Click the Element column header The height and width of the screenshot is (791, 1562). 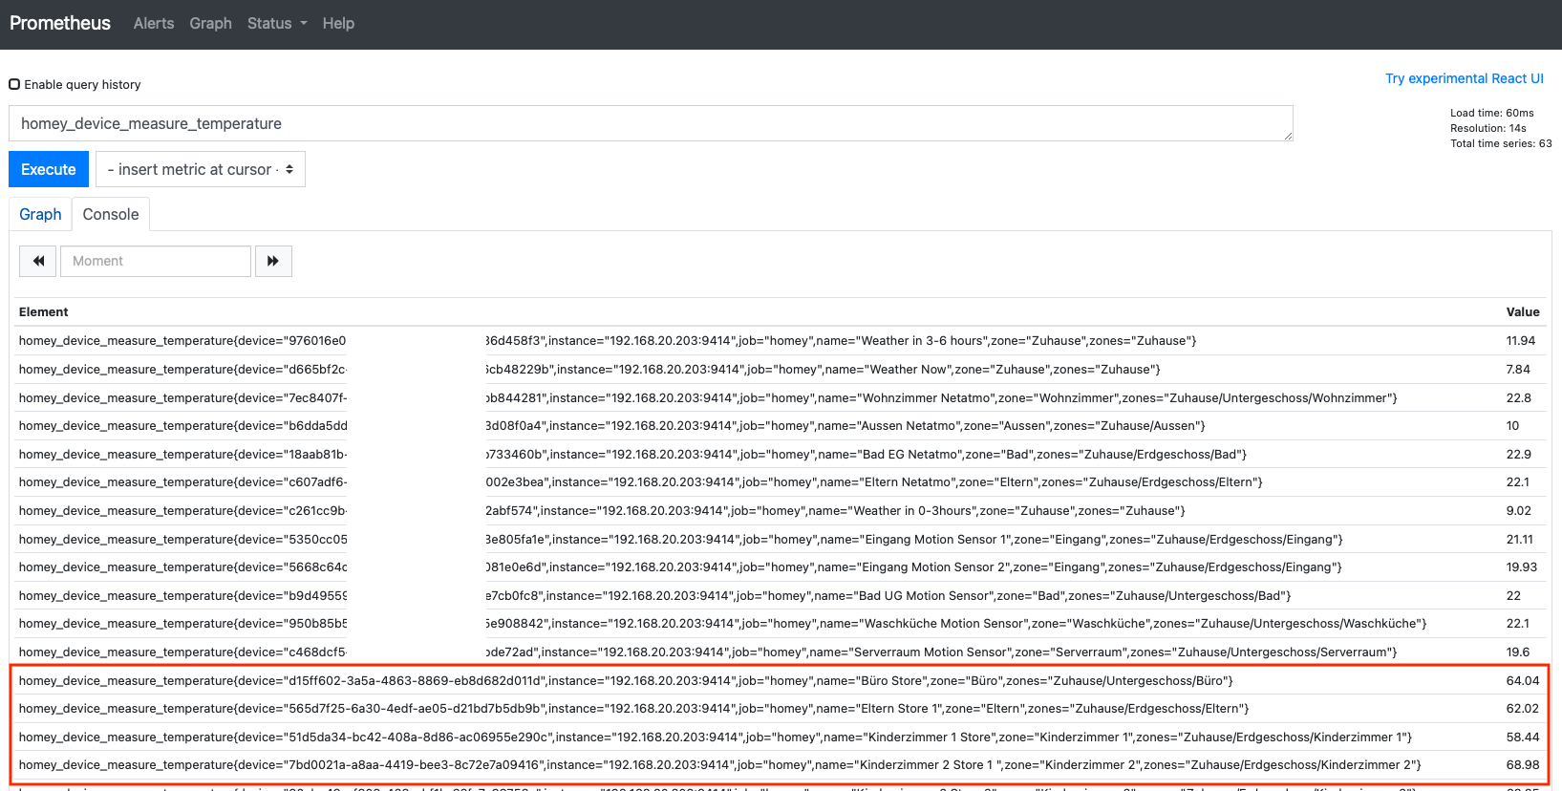(x=44, y=311)
